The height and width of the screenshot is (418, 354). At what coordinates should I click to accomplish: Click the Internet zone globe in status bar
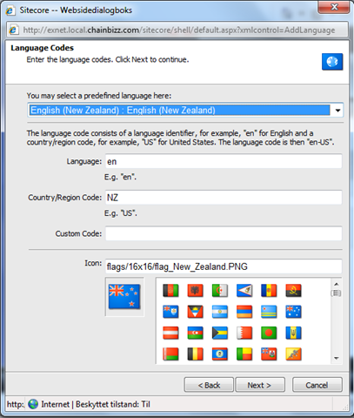(33, 404)
